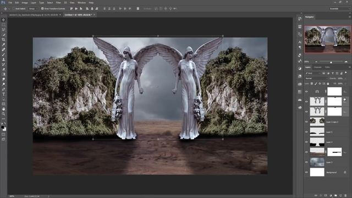Image resolution: width=352 pixels, height=198 pixels.
Task: Toggle the layer filtering on/off switch
Action: (346, 73)
